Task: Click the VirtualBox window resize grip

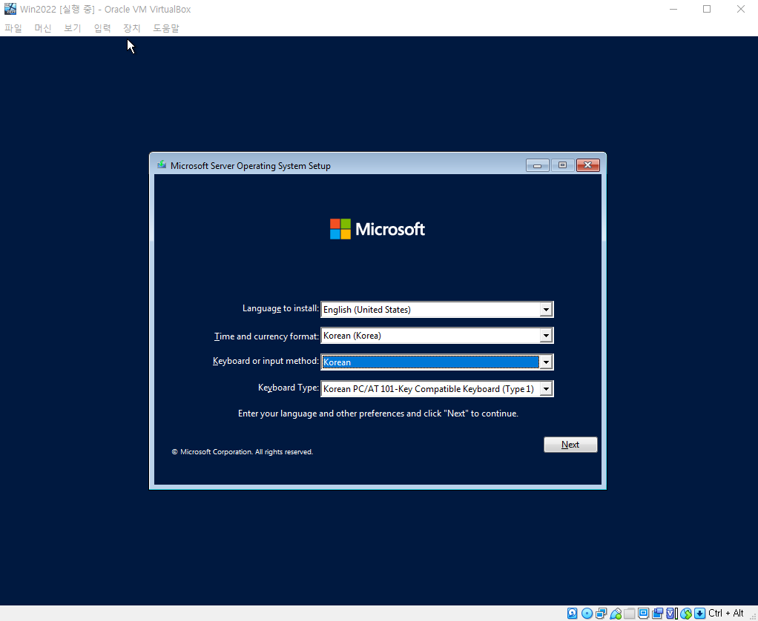Action: click(751, 615)
